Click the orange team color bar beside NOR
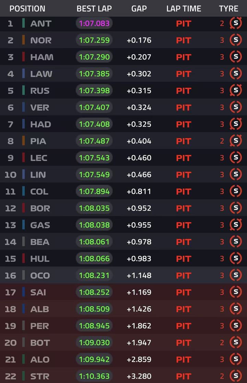Screen dimensions: 247x383 pos(23,40)
